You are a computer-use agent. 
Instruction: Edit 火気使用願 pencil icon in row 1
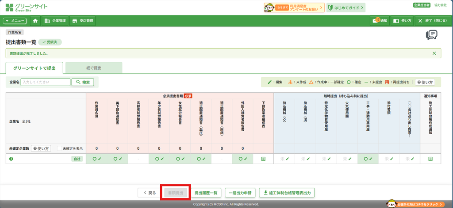pyautogui.click(x=350, y=159)
